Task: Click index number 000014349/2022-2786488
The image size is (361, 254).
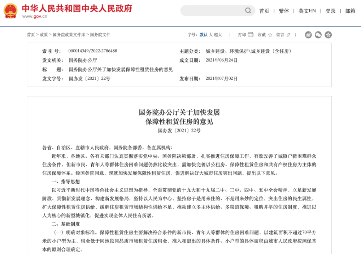Action: coord(93,51)
